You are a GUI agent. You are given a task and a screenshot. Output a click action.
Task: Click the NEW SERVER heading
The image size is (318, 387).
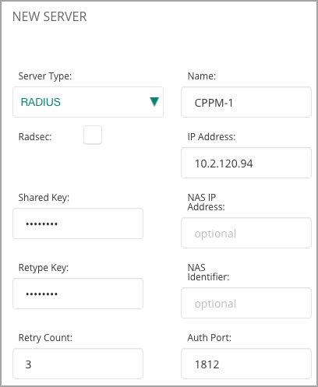50,16
